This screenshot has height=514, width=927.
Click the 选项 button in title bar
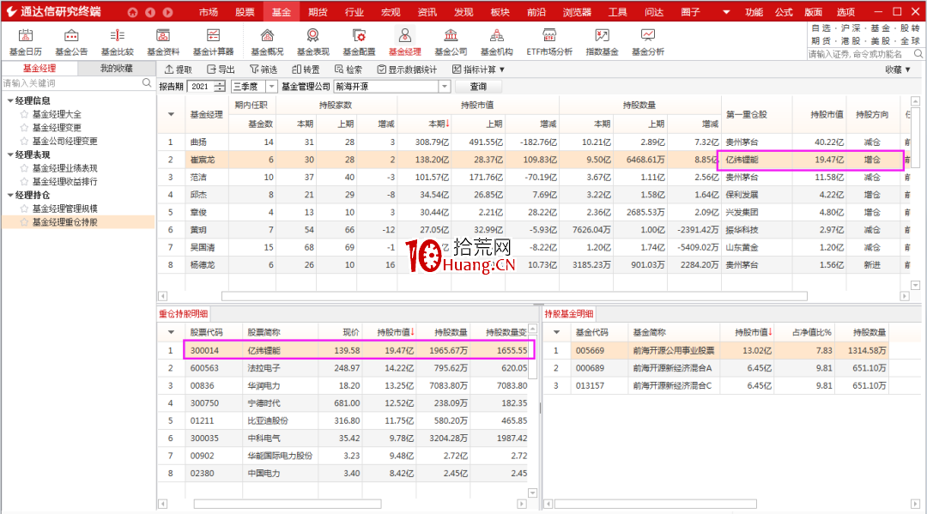point(845,12)
